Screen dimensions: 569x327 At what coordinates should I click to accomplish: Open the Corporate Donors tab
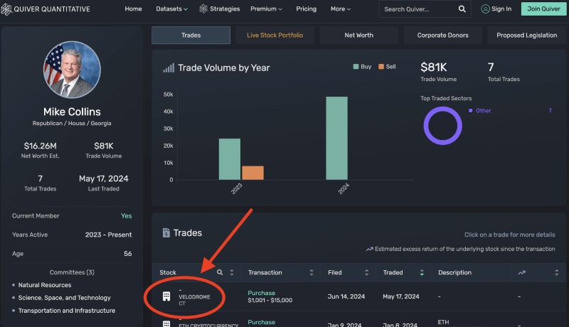click(442, 35)
